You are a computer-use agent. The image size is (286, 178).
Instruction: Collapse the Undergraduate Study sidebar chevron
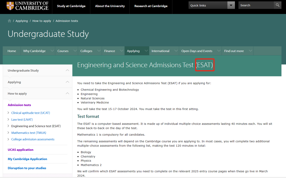67,70
